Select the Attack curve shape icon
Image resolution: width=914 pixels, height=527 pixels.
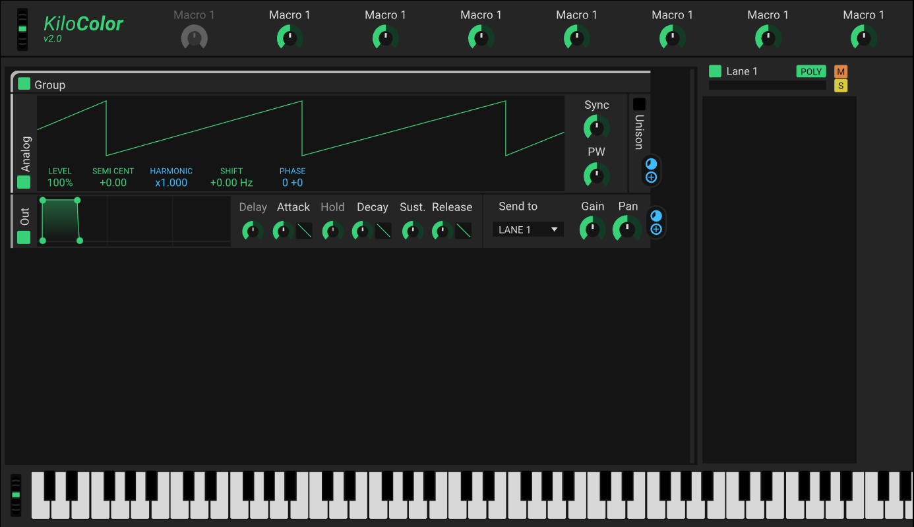(305, 231)
